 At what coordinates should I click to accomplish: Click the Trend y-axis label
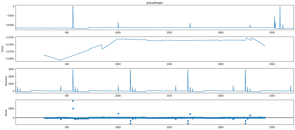[3, 49]
